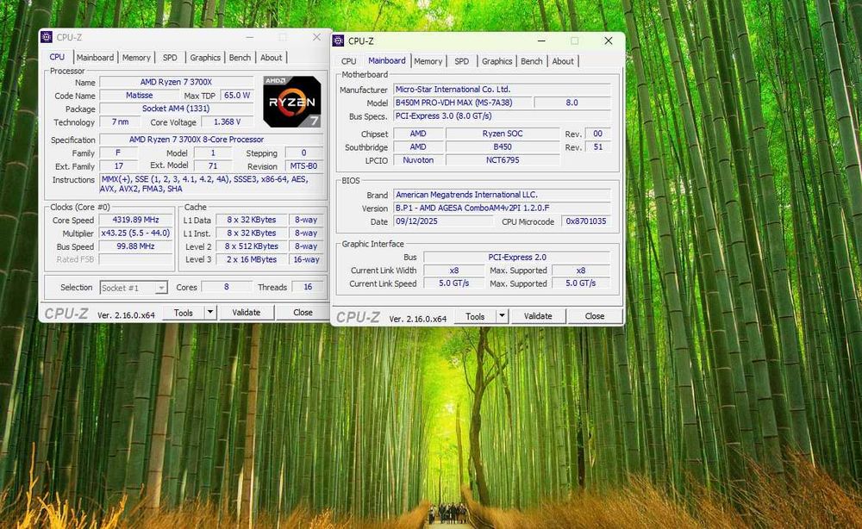Click Tools button in left CPU-Z window
The image size is (862, 529).
click(184, 312)
